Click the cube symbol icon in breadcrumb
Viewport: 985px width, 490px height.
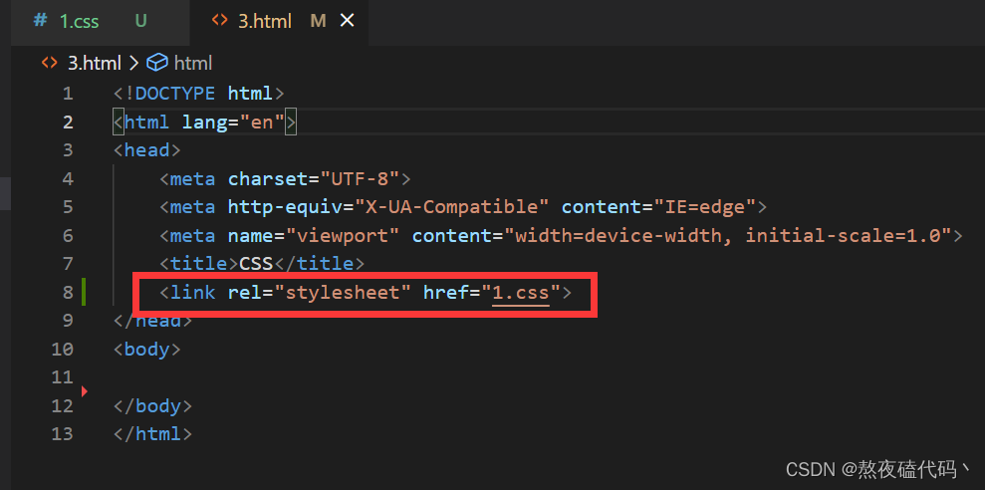pyautogui.click(x=156, y=62)
